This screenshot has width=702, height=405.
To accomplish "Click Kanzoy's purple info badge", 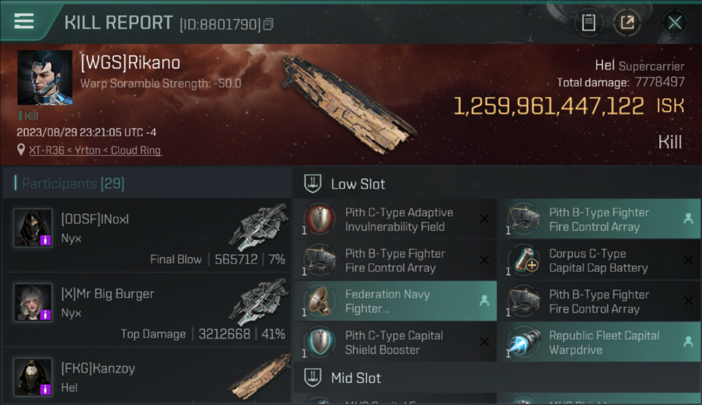I will click(46, 388).
